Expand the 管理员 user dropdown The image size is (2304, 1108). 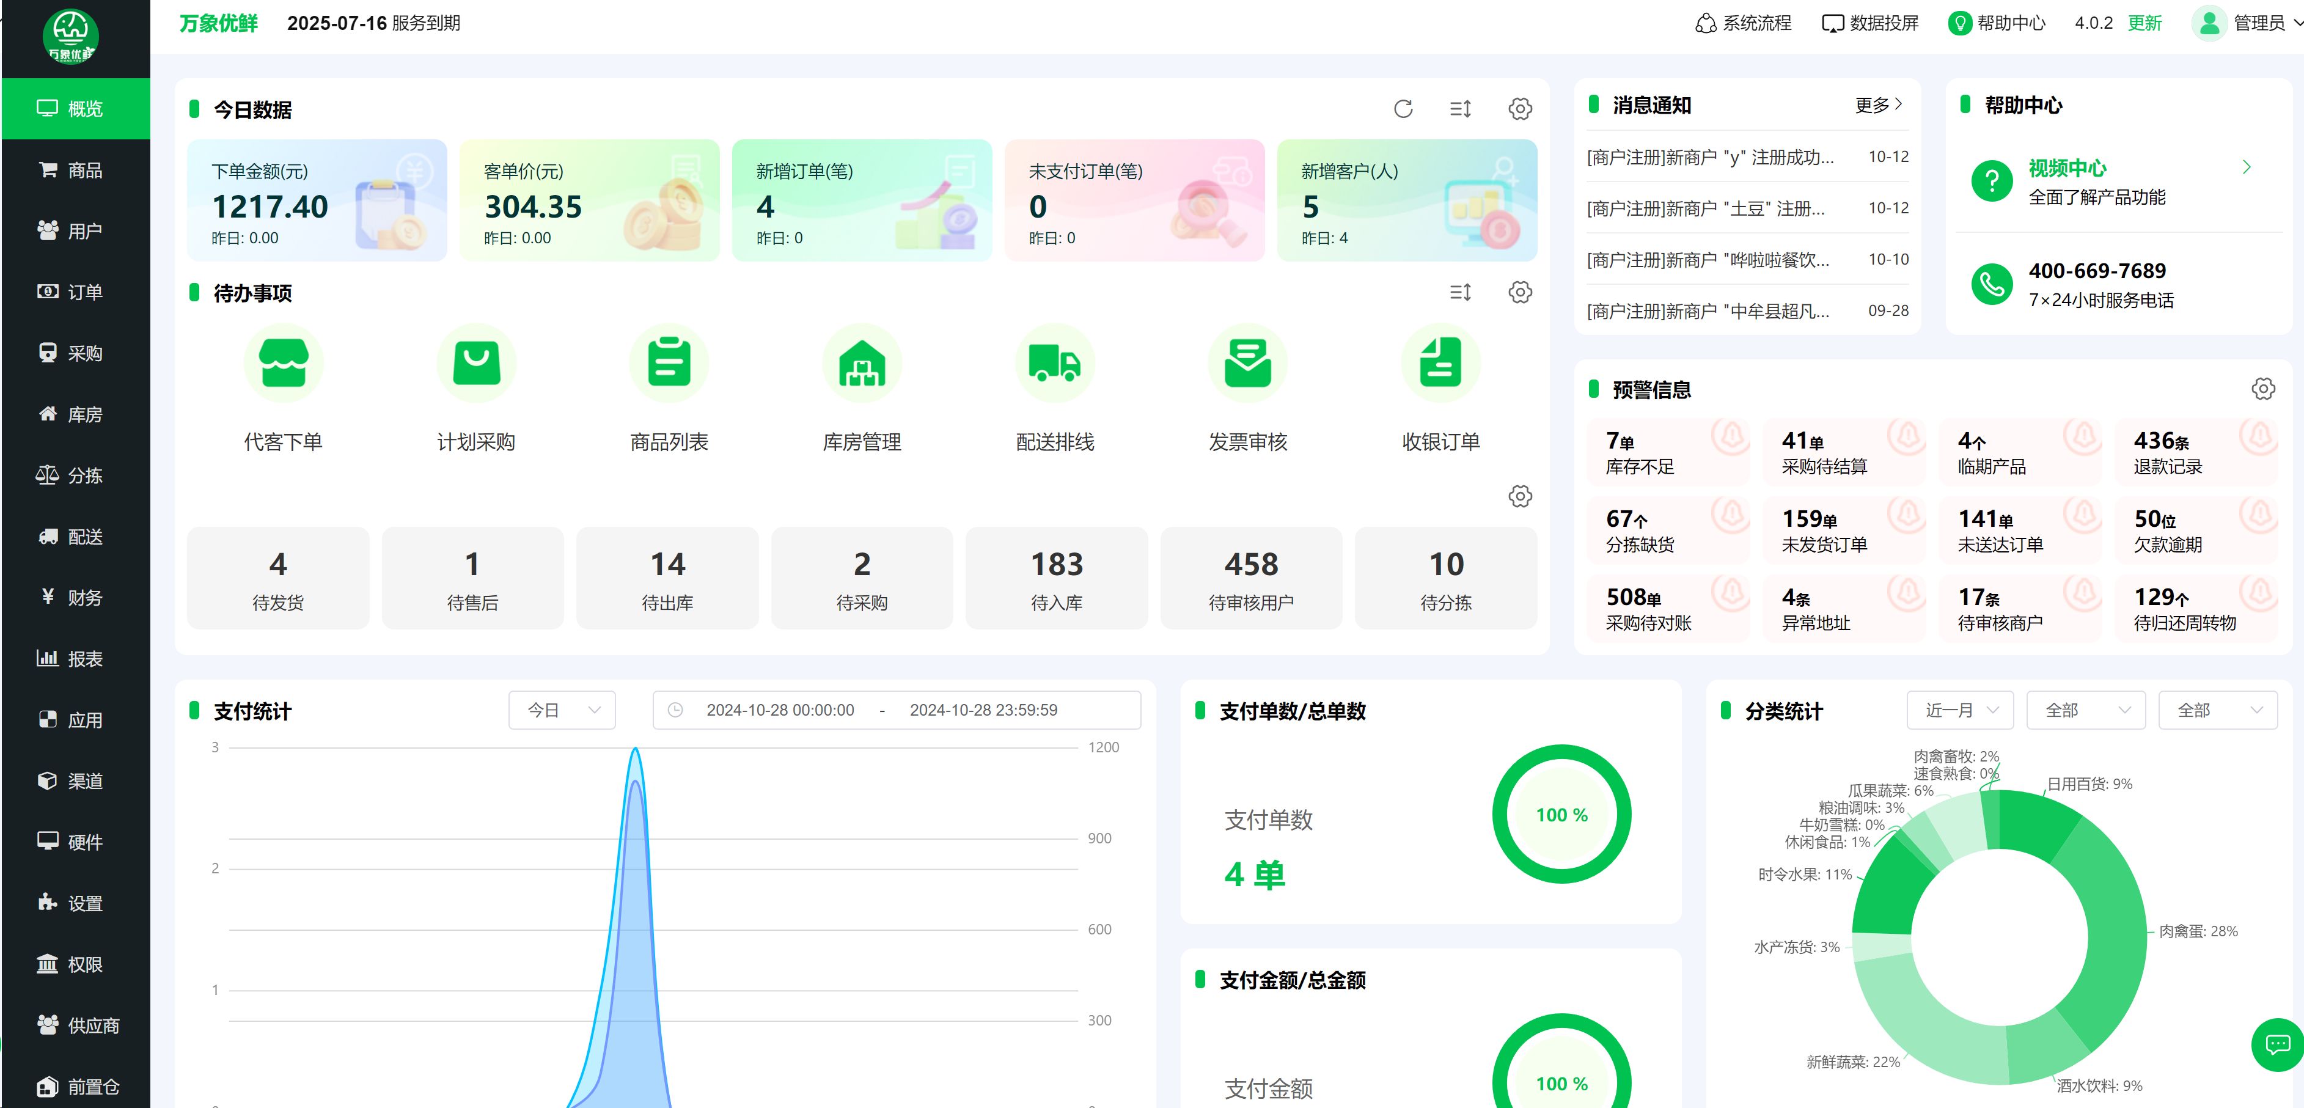[x=2267, y=23]
